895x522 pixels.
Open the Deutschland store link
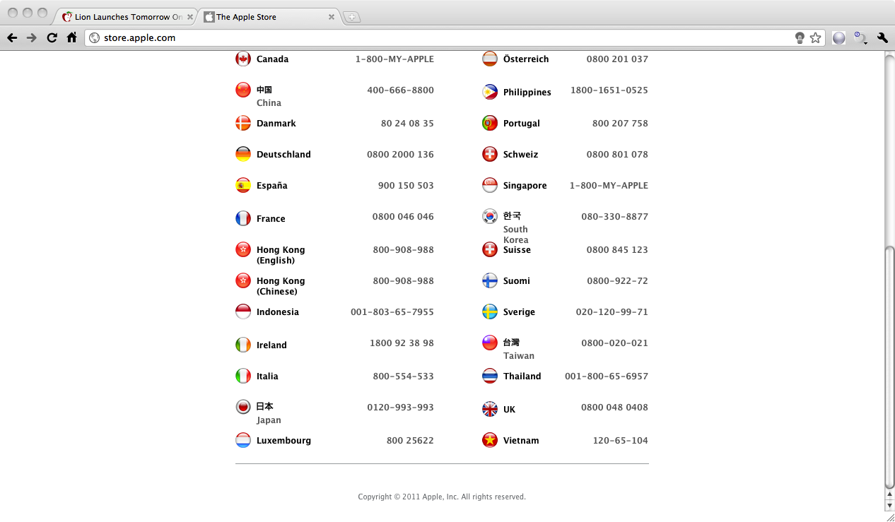[x=283, y=154]
